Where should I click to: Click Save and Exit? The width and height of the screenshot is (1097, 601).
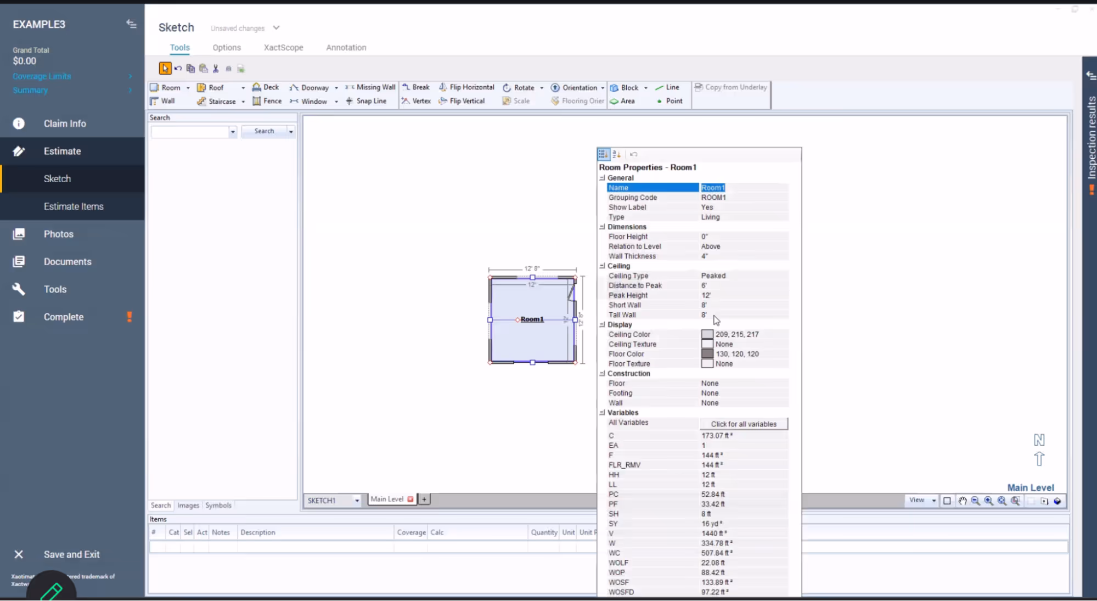click(71, 554)
